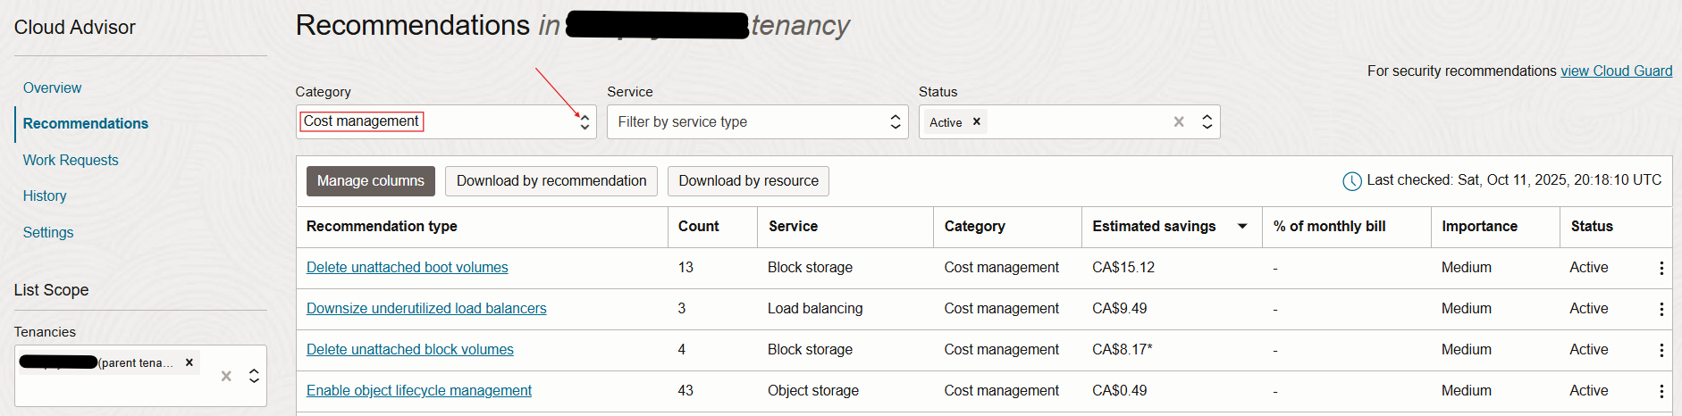The image size is (1682, 416).
Task: Sort by Estimated savings arrow
Action: coord(1241,227)
